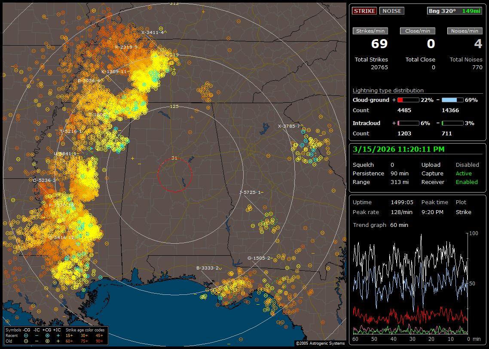Screen dimensions: 489x349
Task: Click the Strikes/min label button
Action: pyautogui.click(x=370, y=31)
